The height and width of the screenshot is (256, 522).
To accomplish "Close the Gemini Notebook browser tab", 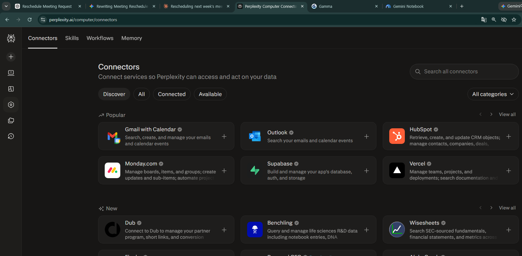I will 451,6.
